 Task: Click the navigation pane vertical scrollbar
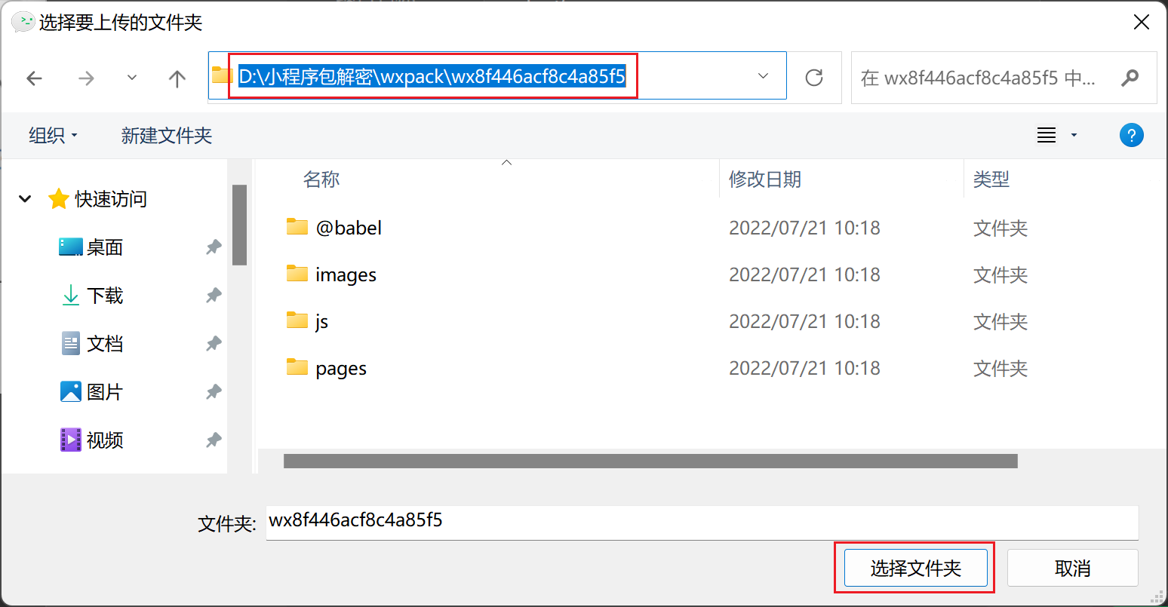(x=239, y=225)
